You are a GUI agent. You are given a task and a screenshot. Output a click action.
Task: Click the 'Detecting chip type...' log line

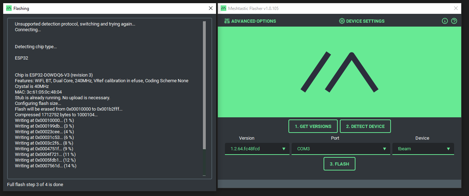[36, 47]
